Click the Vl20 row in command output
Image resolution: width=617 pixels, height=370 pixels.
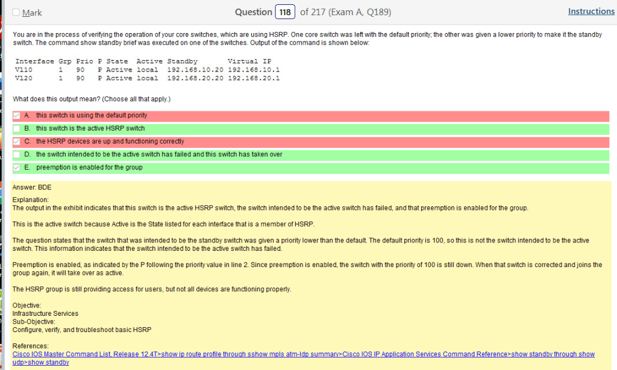pyautogui.click(x=147, y=78)
